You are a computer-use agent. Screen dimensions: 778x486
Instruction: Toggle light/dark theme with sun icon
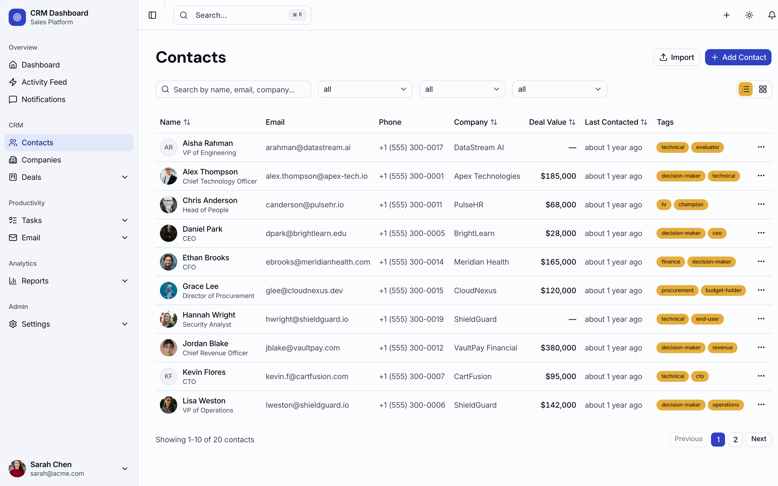(x=749, y=15)
